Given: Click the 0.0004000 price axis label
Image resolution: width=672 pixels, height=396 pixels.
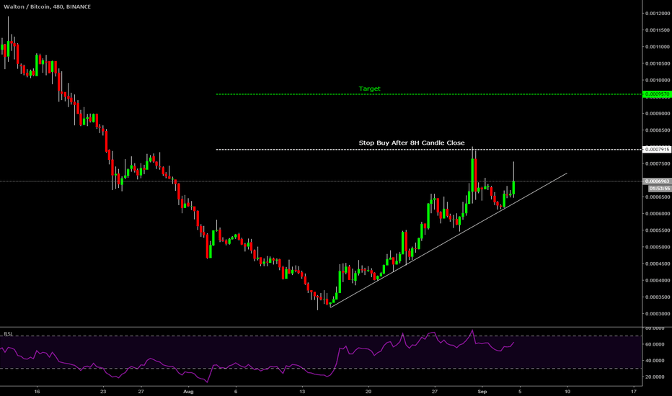Looking at the screenshot, I should click(658, 280).
